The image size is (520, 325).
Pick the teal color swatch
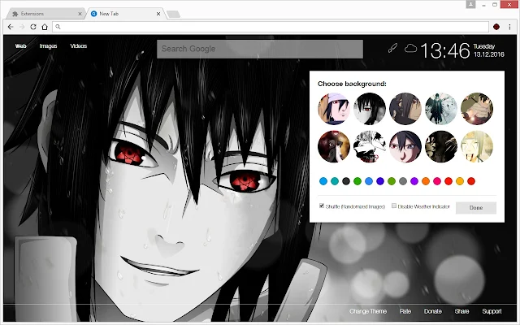335,181
